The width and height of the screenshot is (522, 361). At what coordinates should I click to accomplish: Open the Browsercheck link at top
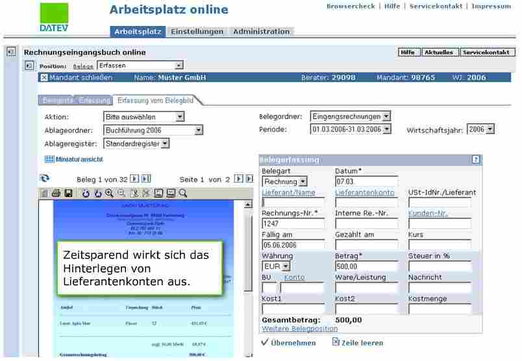351,6
